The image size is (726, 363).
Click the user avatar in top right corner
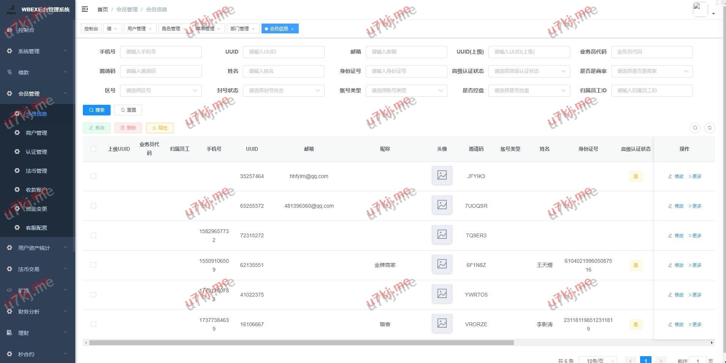point(700,9)
